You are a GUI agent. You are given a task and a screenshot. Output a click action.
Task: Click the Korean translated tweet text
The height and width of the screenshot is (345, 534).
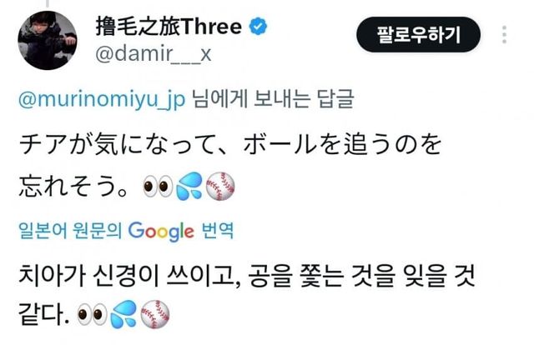(246, 294)
